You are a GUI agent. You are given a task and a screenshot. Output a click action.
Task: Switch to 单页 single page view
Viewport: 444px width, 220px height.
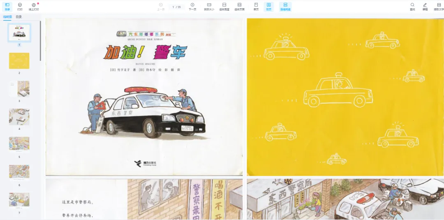256,7
